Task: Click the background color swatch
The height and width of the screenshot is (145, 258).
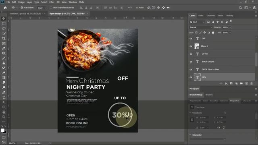Action: pos(5,132)
